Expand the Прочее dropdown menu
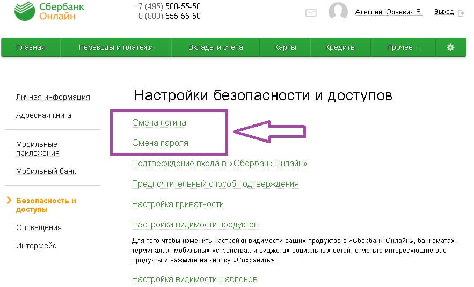474x287 pixels. pyautogui.click(x=403, y=47)
